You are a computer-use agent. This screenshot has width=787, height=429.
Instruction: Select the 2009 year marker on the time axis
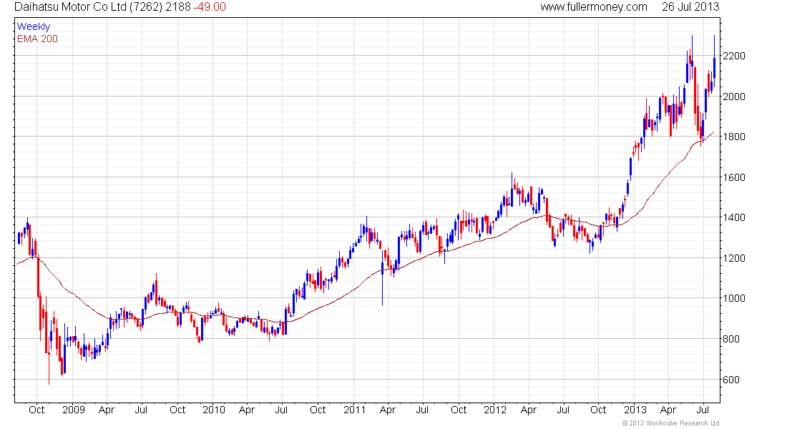[73, 410]
